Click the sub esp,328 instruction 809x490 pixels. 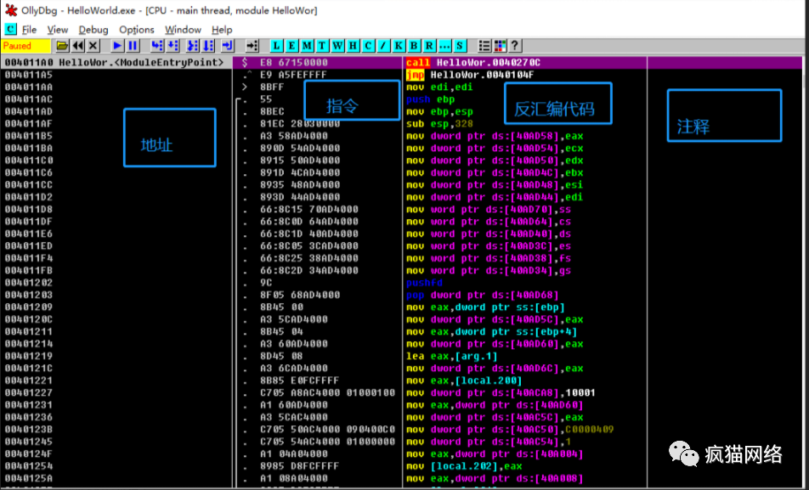click(439, 124)
